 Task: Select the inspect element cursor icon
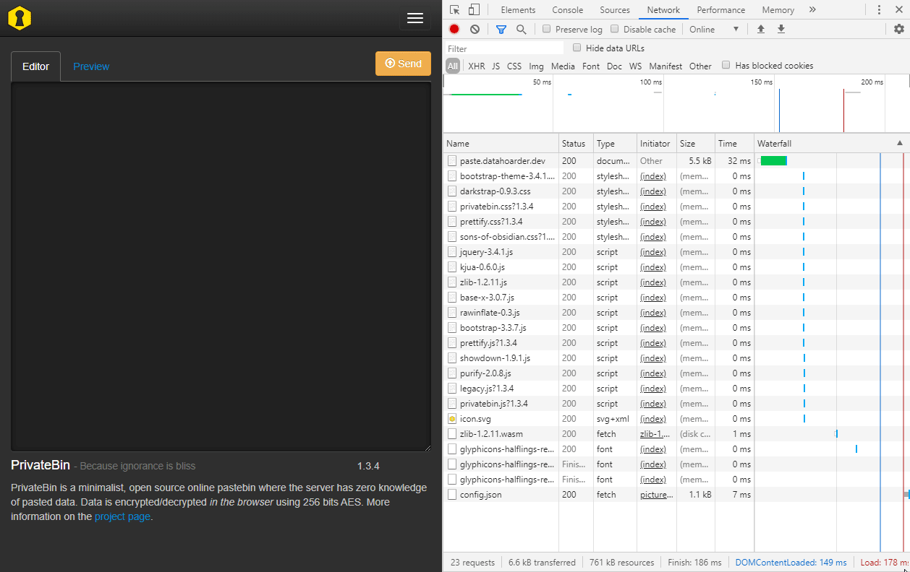(454, 9)
